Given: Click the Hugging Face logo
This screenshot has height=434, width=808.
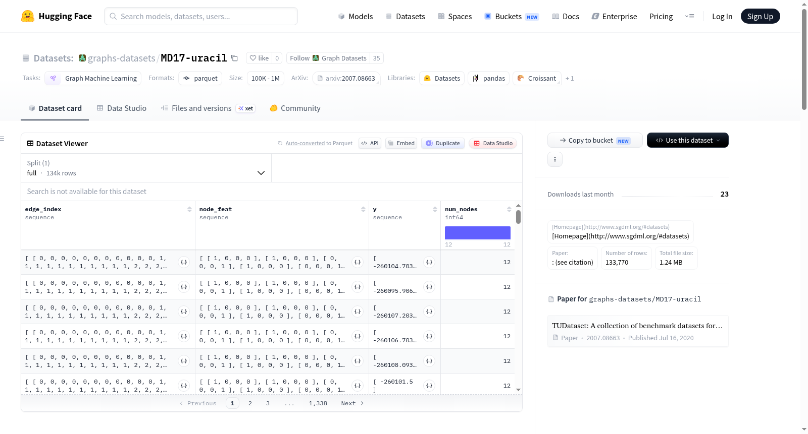Looking at the screenshot, I should click(x=57, y=16).
